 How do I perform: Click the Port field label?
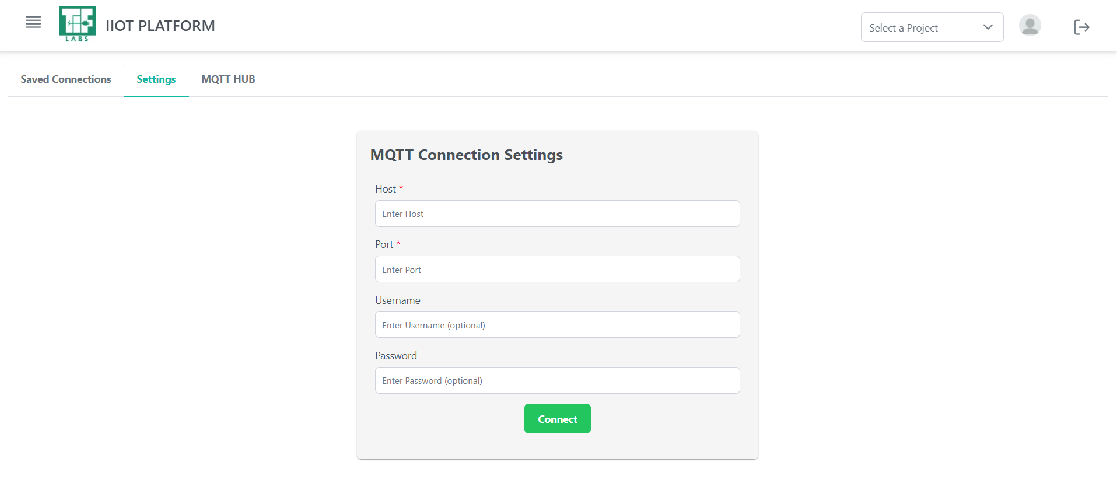click(384, 244)
